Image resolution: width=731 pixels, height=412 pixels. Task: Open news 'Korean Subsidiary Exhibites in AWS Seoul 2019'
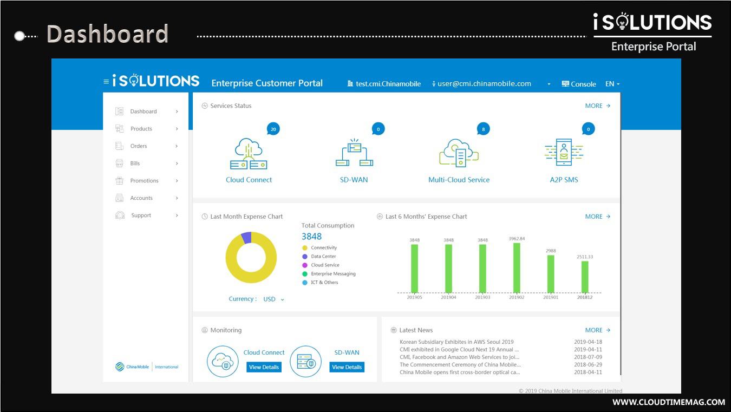point(456,342)
